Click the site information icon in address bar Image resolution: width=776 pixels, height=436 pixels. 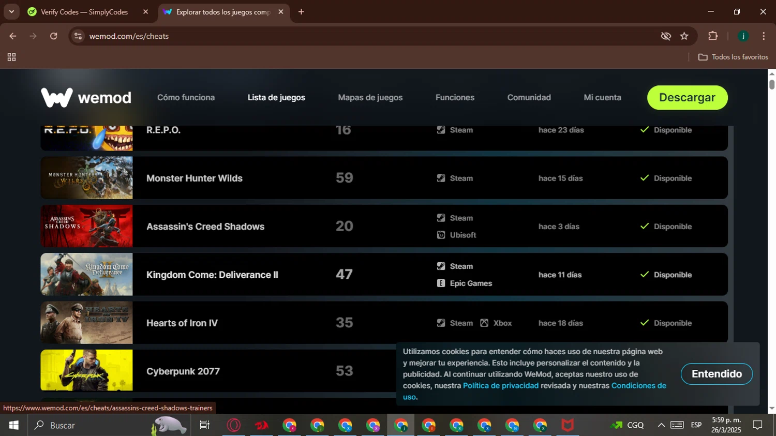pos(78,36)
